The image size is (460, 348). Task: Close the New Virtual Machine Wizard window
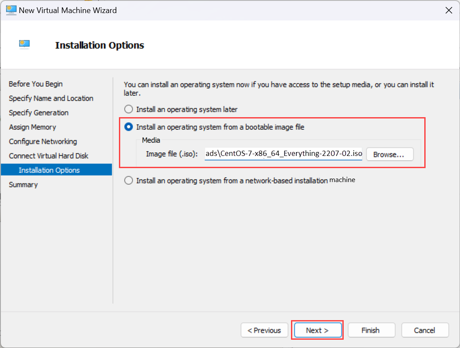[449, 10]
